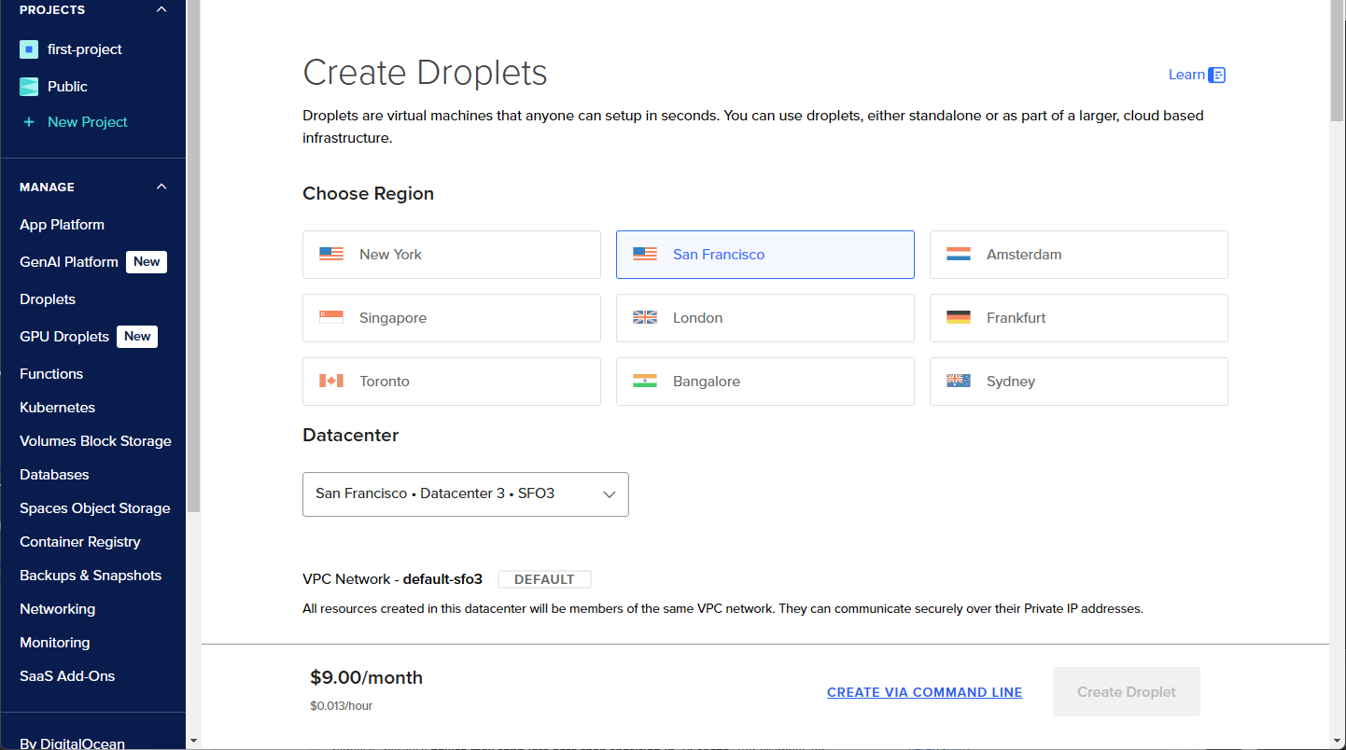Click the By DigitalOcean sidebar label

click(x=72, y=743)
